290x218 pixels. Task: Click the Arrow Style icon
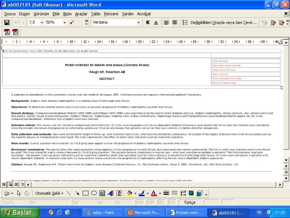pyautogui.click(x=183, y=193)
